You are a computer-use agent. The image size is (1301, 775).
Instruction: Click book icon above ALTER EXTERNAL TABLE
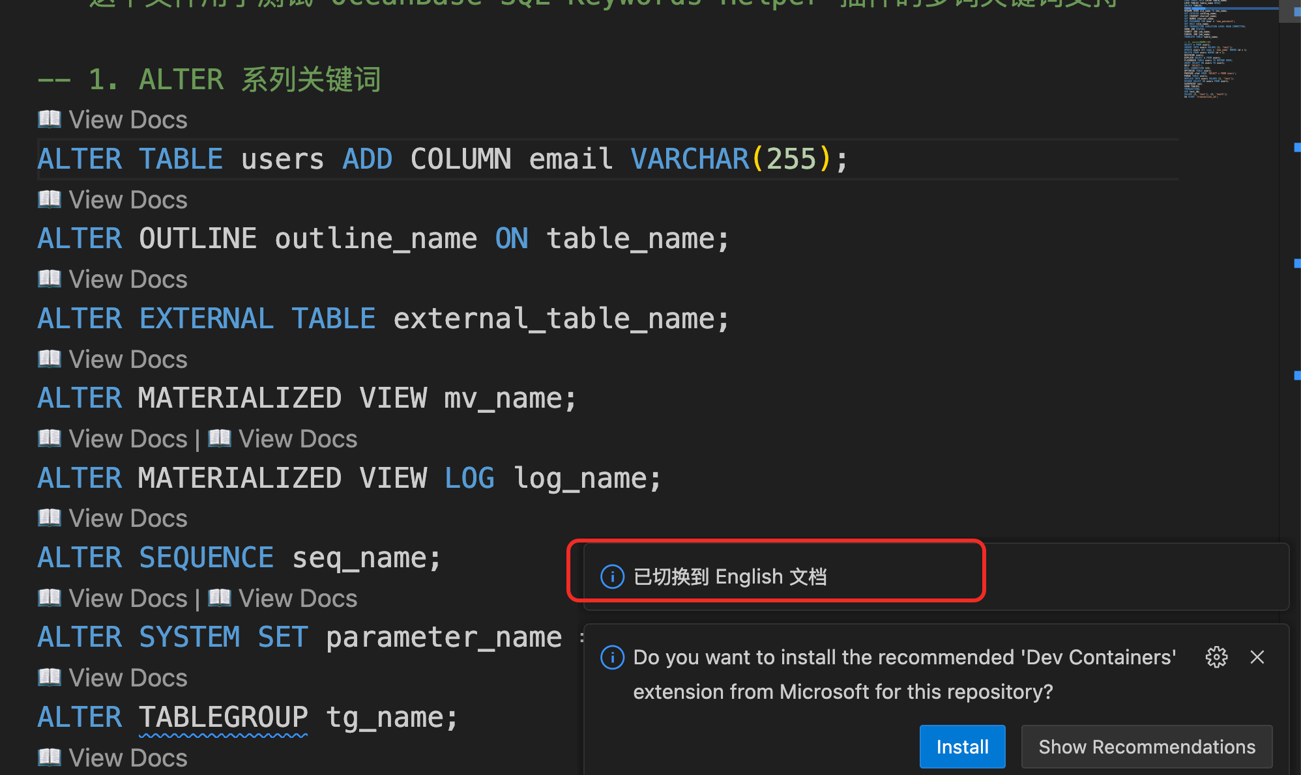(x=50, y=279)
